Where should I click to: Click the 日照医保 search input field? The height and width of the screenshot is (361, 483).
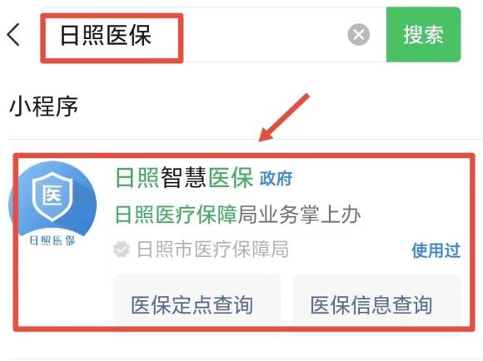pos(213,34)
